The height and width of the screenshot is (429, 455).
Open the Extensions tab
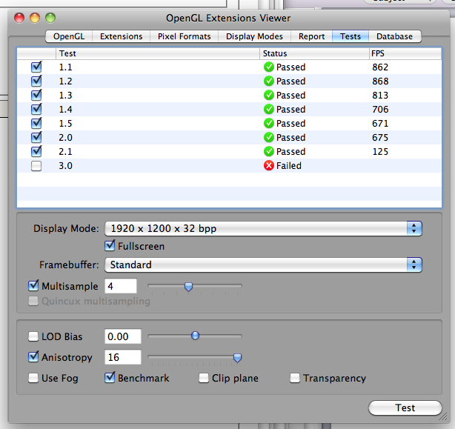pyautogui.click(x=122, y=36)
